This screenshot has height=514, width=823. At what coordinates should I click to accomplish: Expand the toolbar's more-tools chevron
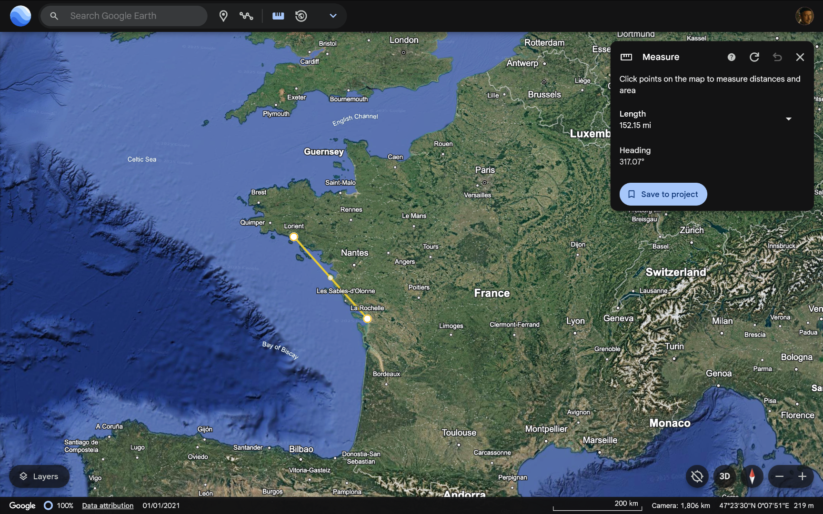point(333,16)
